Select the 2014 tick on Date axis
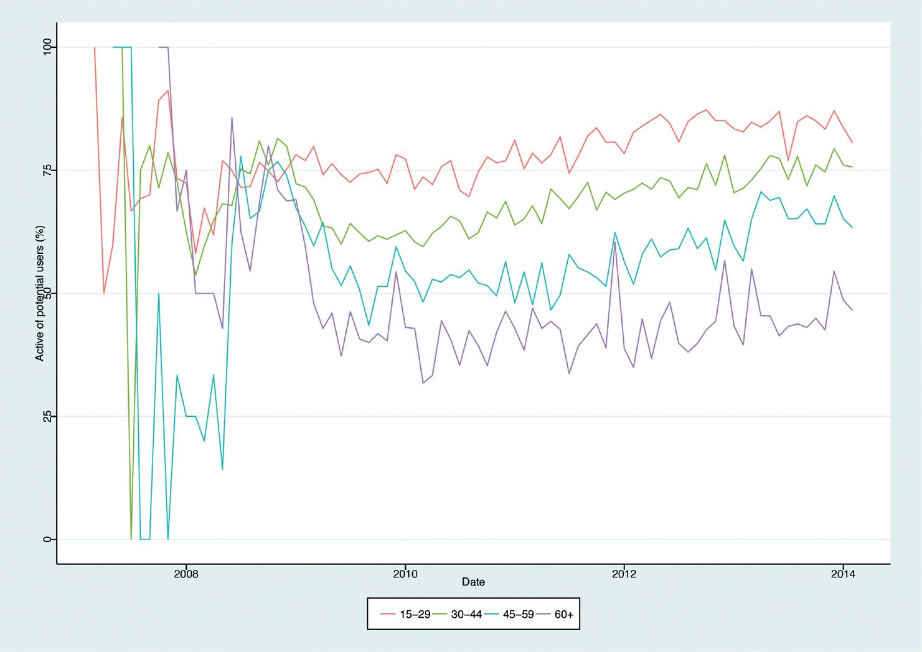The height and width of the screenshot is (652, 922). tap(843, 573)
